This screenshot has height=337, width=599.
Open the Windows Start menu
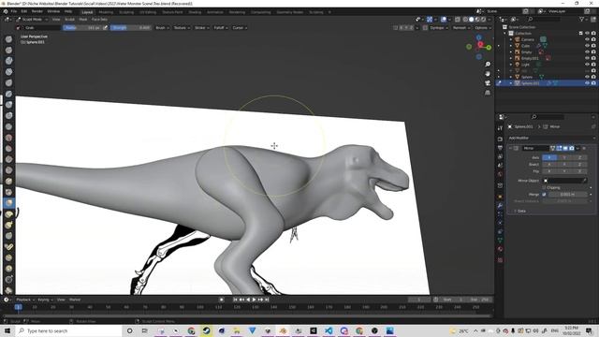pyautogui.click(x=7, y=330)
